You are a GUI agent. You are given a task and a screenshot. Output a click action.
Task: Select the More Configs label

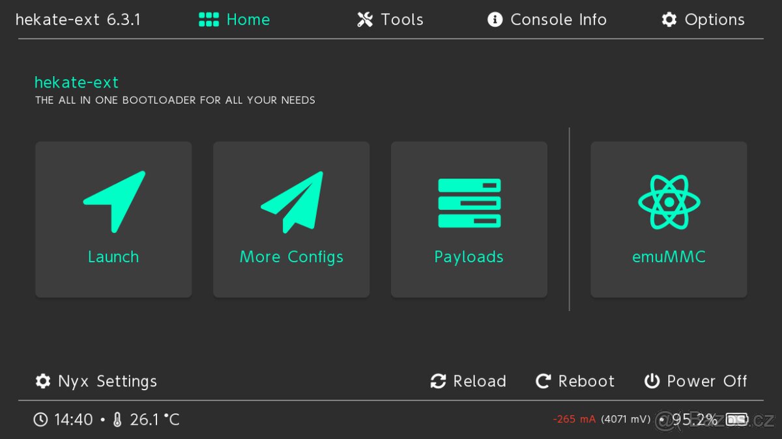[x=291, y=258]
